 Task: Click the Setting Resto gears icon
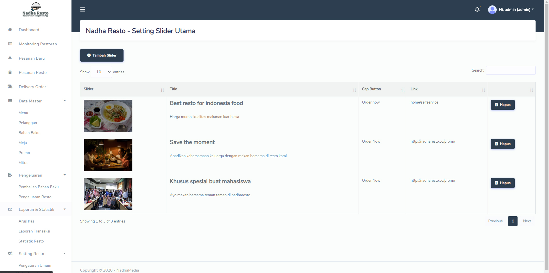point(10,254)
